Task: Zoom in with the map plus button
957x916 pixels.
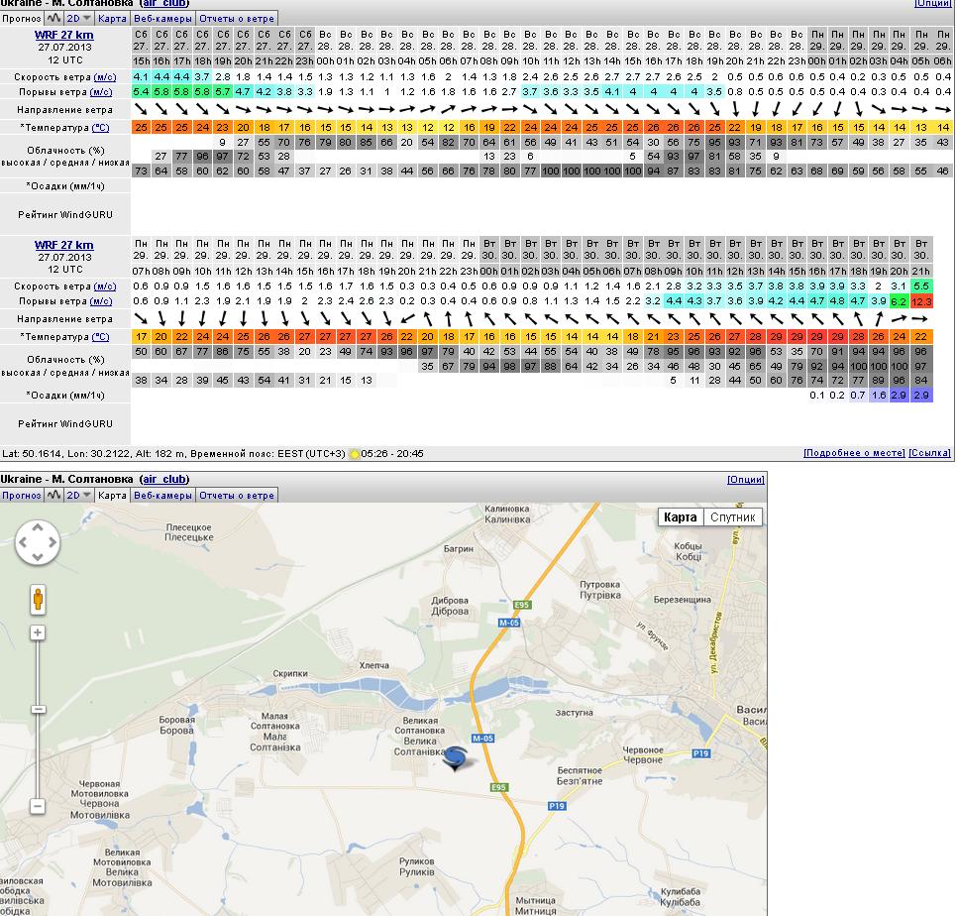Action: point(38,632)
